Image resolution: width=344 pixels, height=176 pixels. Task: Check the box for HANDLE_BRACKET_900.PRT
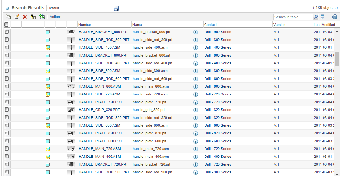[7, 31]
